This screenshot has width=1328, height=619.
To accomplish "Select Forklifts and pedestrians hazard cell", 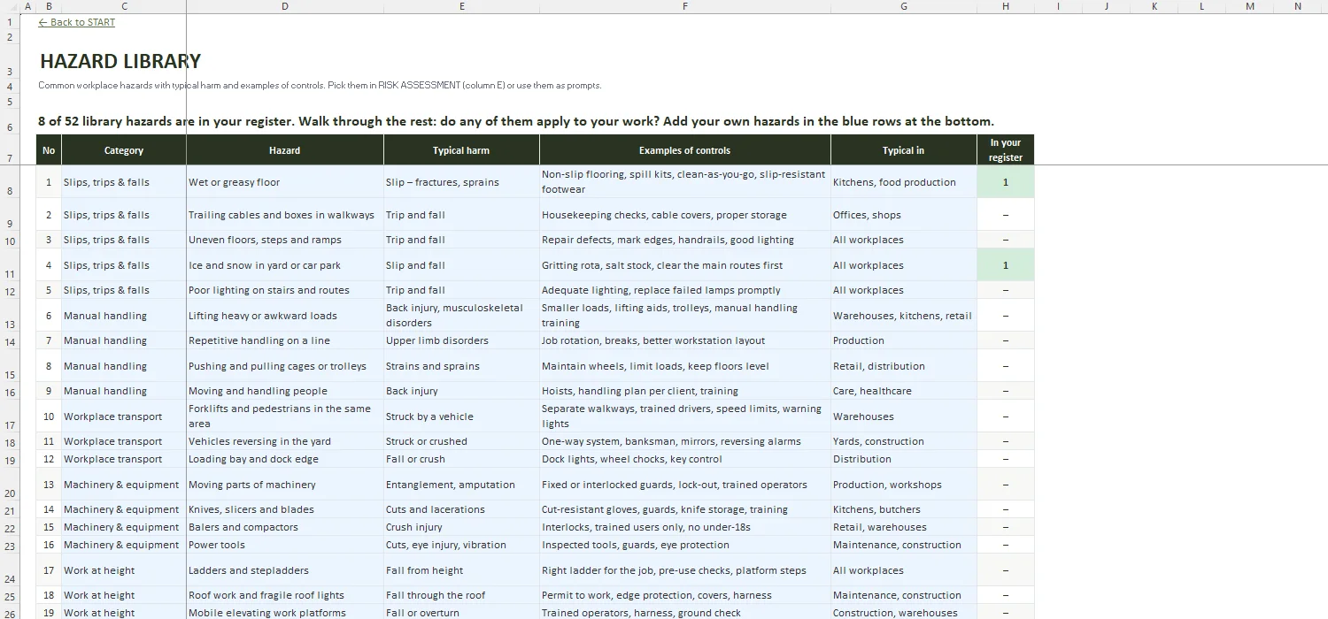I will coord(285,416).
